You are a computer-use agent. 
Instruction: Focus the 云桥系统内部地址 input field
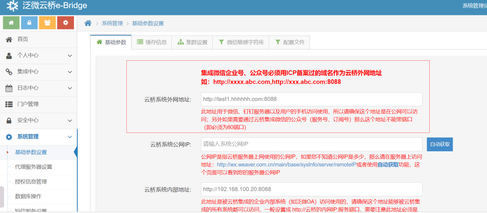point(312,189)
